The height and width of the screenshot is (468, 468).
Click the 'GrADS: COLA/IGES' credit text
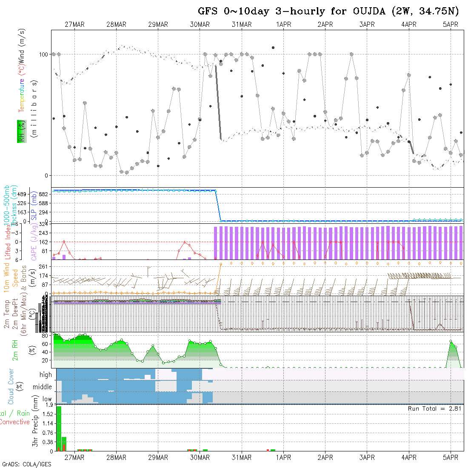pyautogui.click(x=26, y=465)
